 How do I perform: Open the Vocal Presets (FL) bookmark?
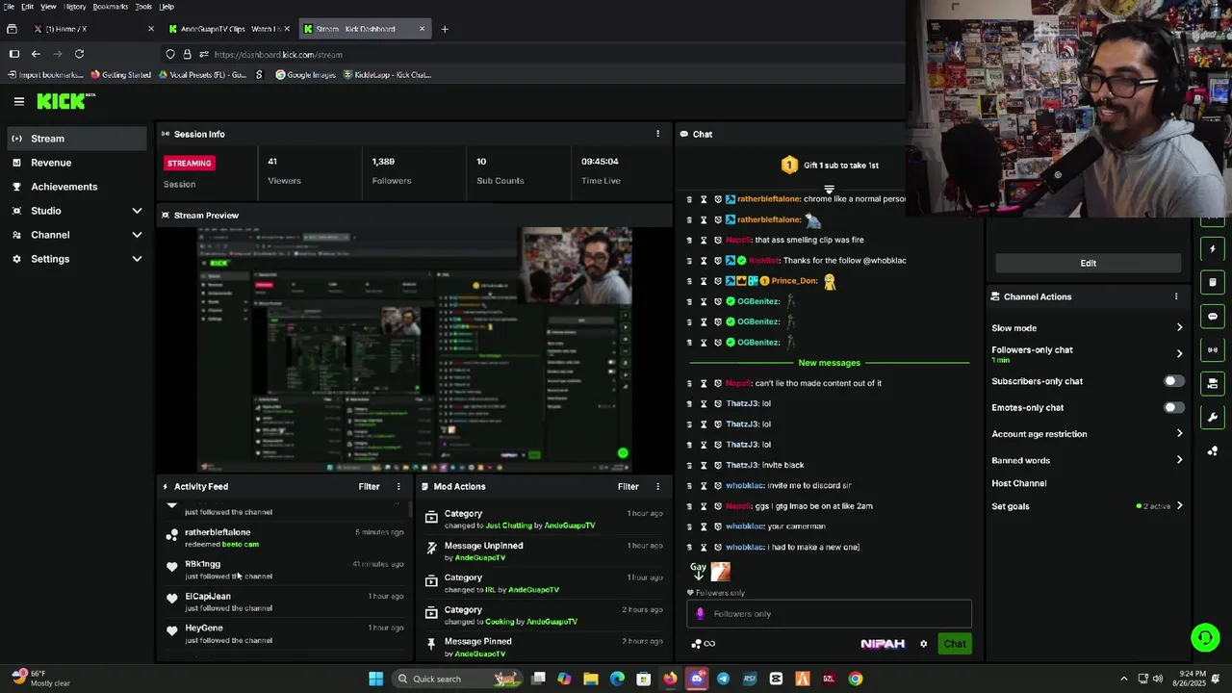point(202,75)
